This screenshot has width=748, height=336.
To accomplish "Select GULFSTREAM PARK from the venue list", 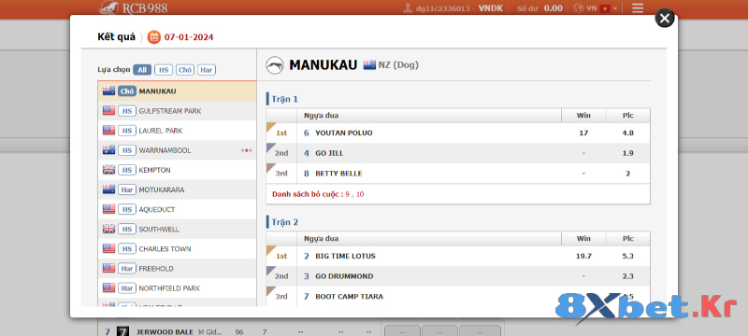I will pos(177,111).
